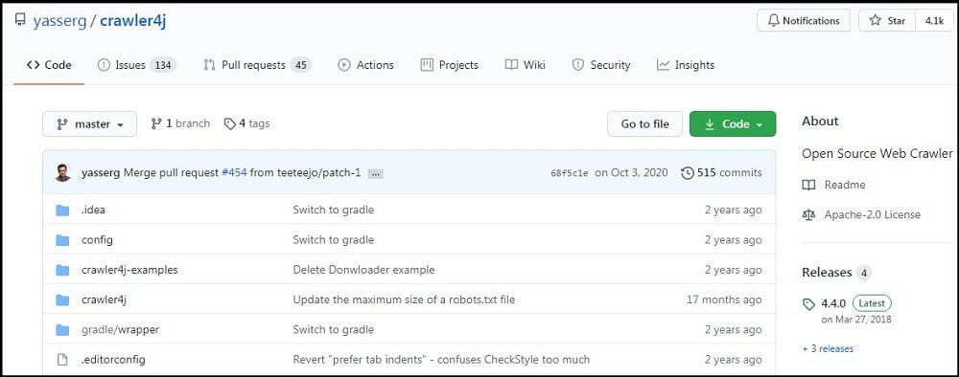The width and height of the screenshot is (959, 377).
Task: Open the yasserg owner profile link
Action: point(58,21)
